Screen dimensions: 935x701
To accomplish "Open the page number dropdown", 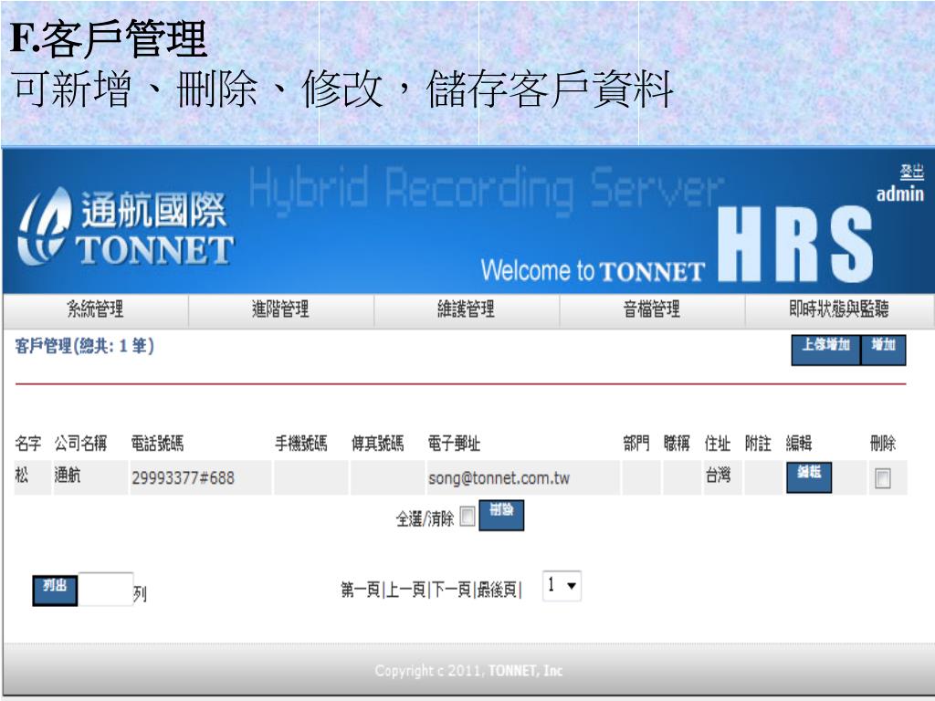I will pyautogui.click(x=562, y=586).
